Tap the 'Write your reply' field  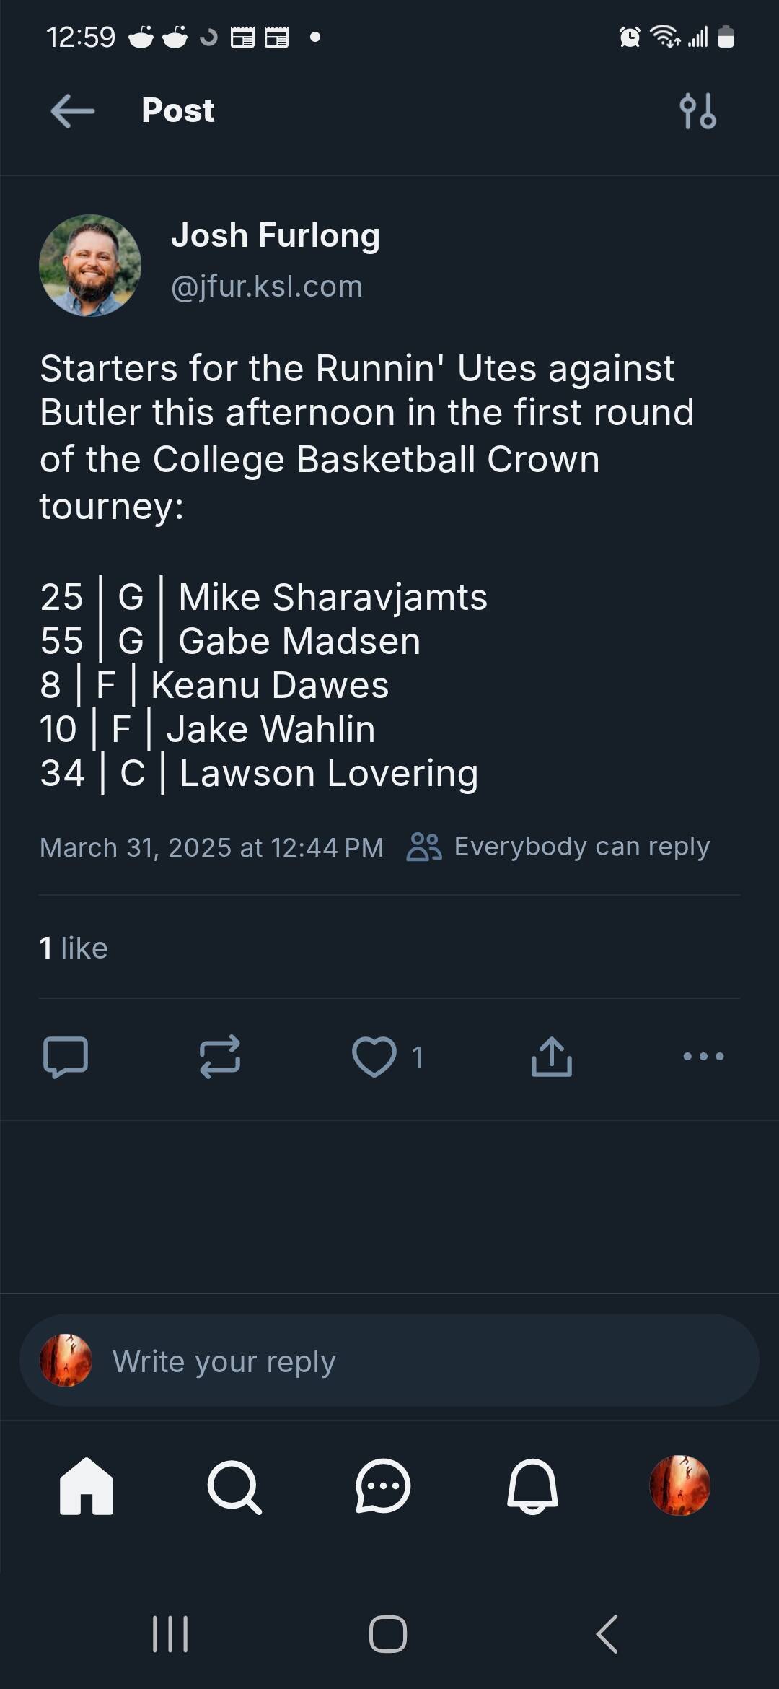tap(389, 1361)
